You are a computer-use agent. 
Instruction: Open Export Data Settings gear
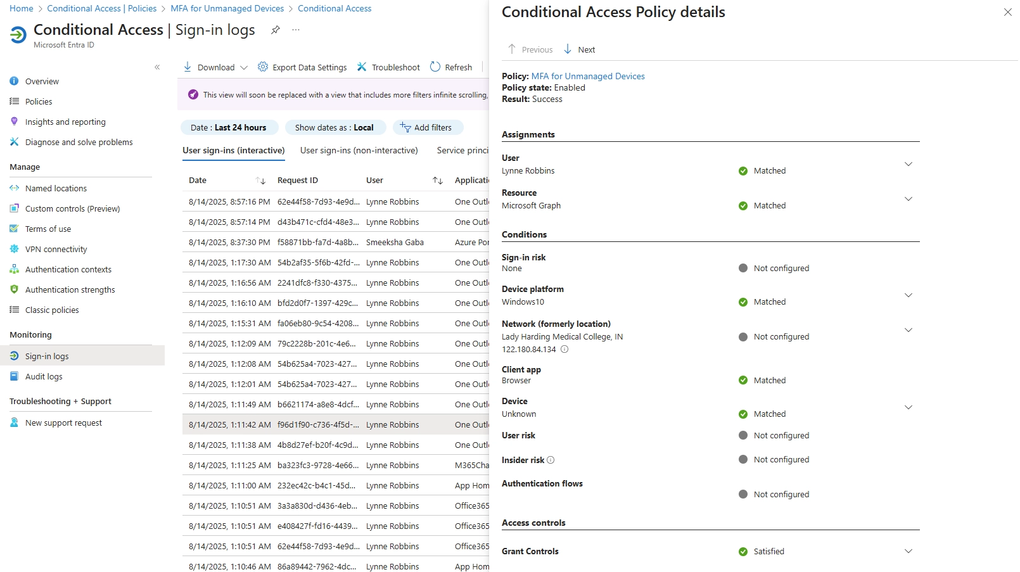[262, 67]
